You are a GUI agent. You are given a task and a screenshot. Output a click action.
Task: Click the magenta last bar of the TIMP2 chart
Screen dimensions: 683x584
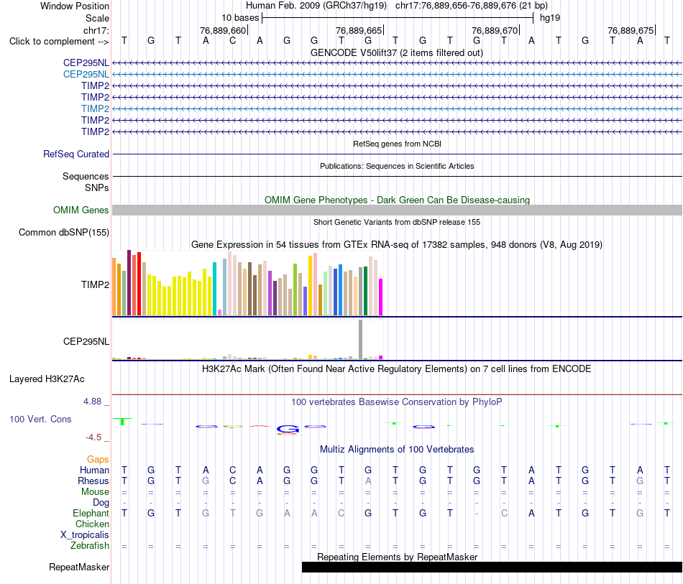(381, 297)
